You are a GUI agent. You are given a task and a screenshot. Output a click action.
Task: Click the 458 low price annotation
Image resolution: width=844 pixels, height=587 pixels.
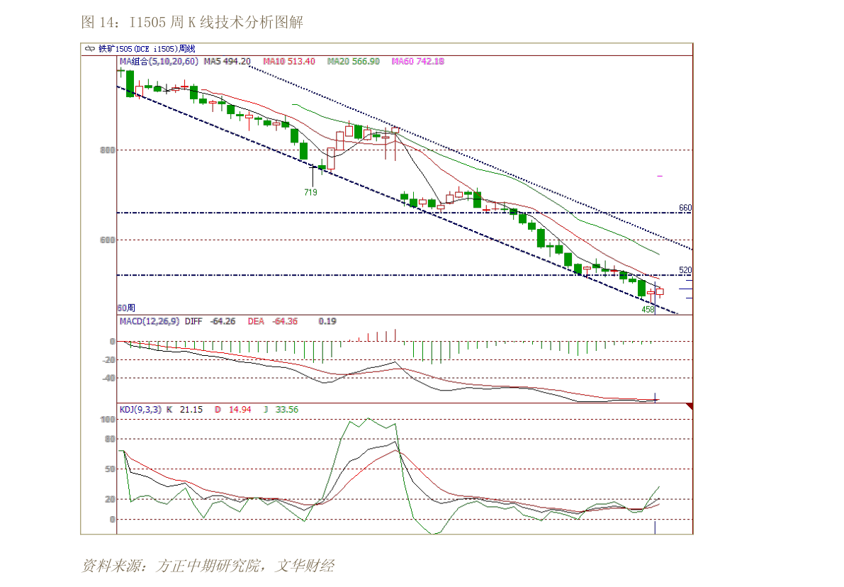pyautogui.click(x=648, y=310)
